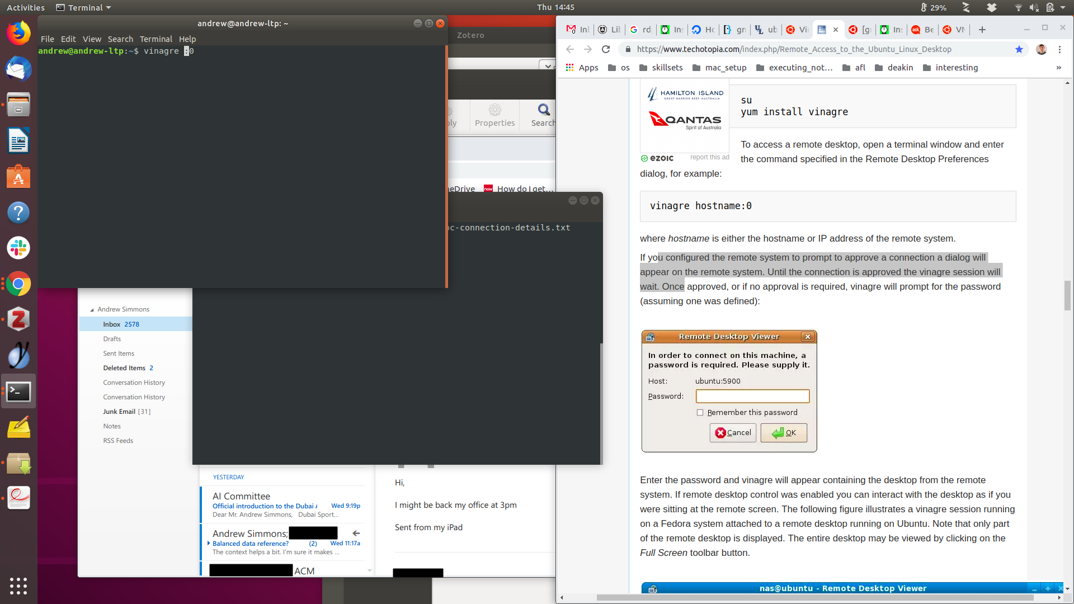
Task: Click the Thunderbird mail dock icon
Action: [18, 69]
